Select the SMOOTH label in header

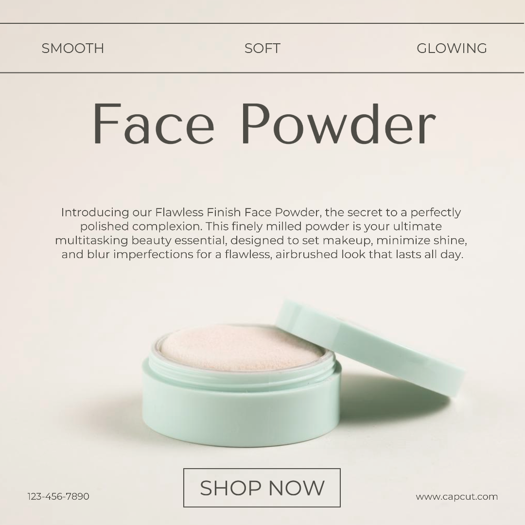coord(72,48)
